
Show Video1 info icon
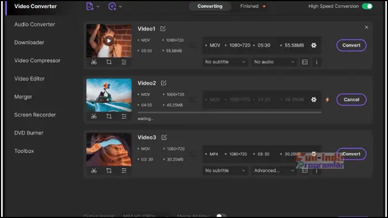[316, 62]
